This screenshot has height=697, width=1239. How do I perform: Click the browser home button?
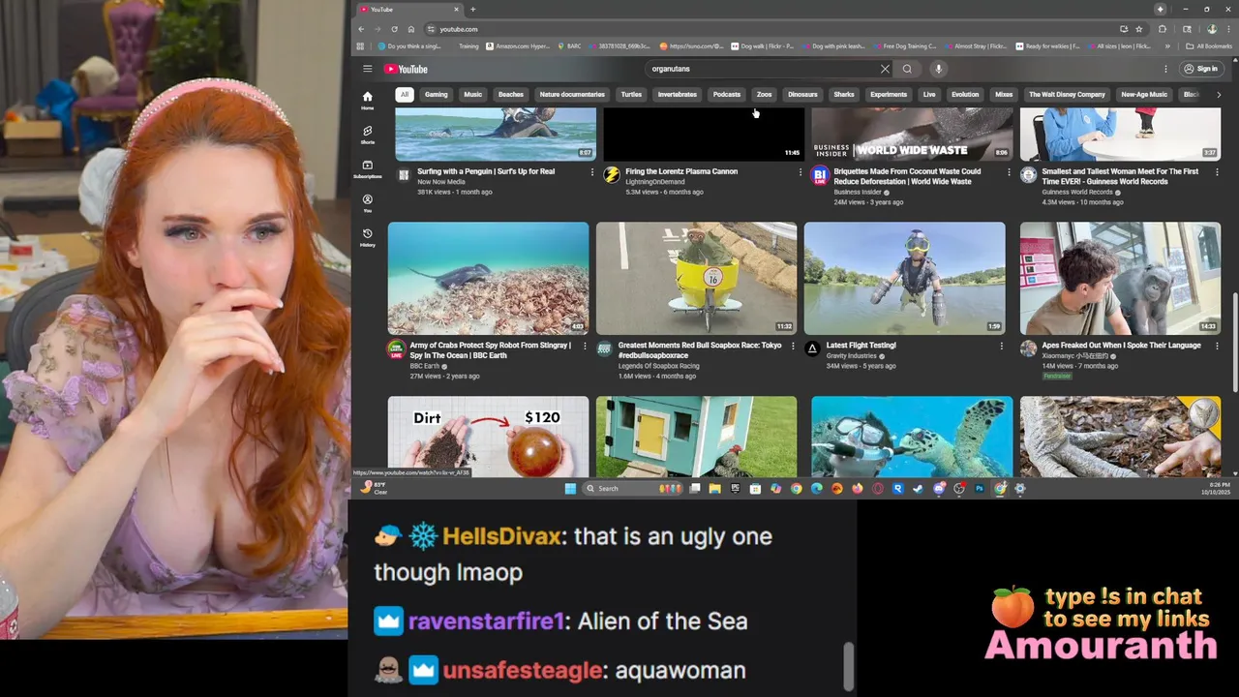[410, 29]
